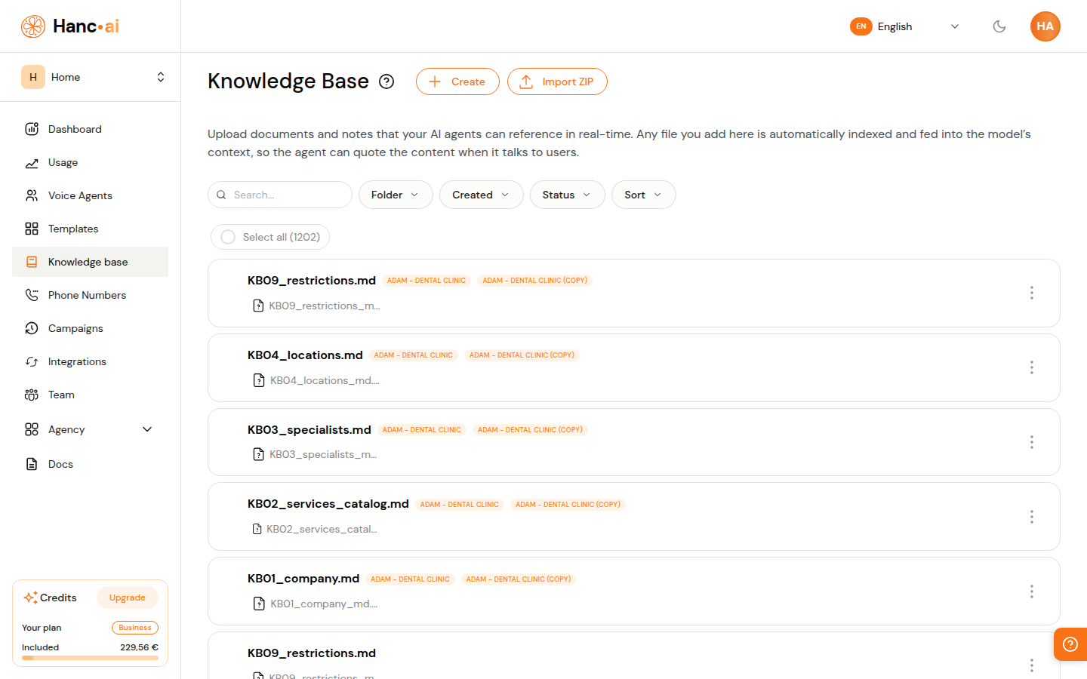Go to Phone Numbers in the sidebar
Image resolution: width=1087 pixels, height=679 pixels.
tap(87, 295)
